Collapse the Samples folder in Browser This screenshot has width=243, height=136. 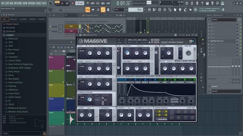point(10,35)
